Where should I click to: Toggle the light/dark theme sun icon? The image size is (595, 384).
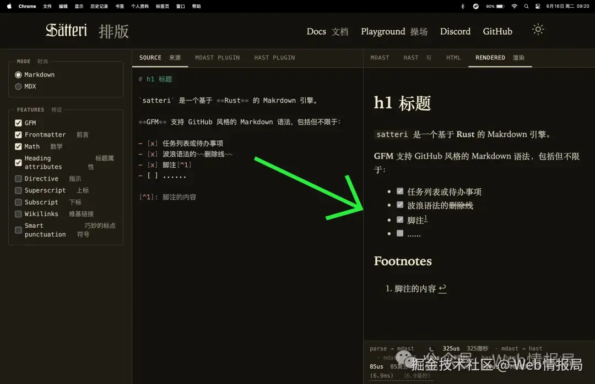coord(538,30)
